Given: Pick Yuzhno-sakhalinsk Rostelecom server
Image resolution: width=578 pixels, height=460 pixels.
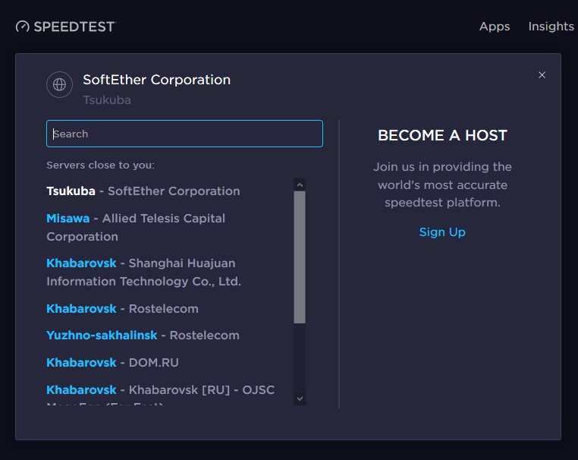Looking at the screenshot, I should (143, 336).
